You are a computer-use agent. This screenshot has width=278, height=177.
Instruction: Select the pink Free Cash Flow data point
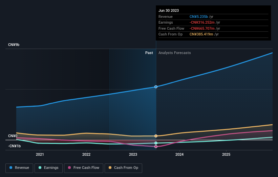tap(156, 147)
